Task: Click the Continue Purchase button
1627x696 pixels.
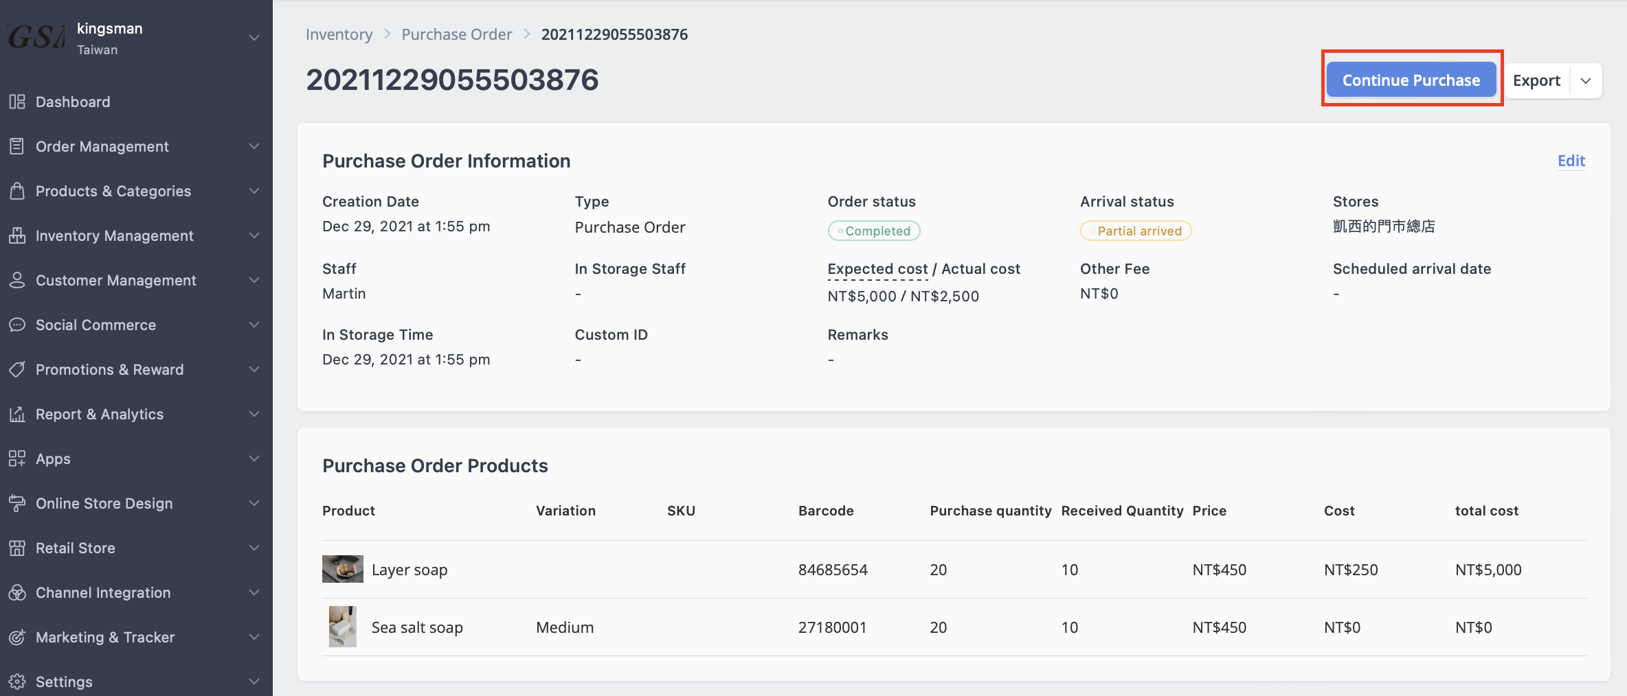Action: [1411, 80]
